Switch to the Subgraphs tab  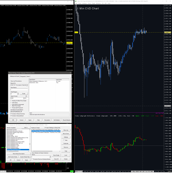click(23, 76)
